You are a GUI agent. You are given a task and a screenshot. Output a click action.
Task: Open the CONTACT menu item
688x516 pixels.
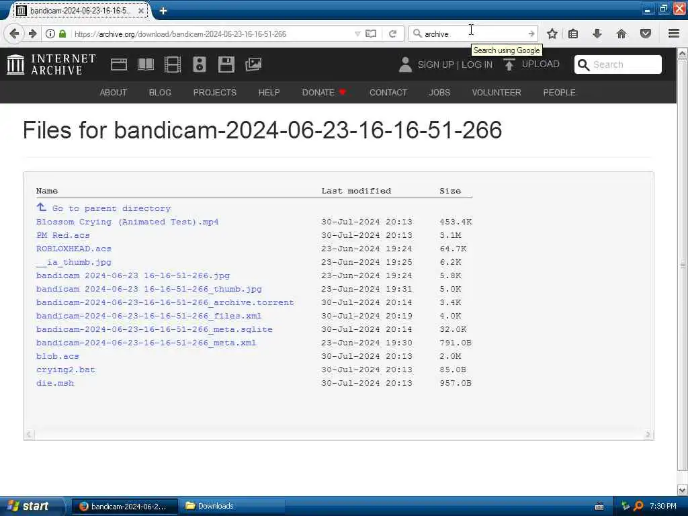[x=388, y=93]
